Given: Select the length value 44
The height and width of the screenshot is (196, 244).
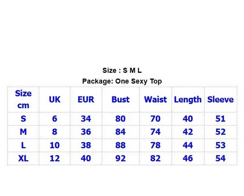Looking at the screenshot, I should click(x=188, y=145).
